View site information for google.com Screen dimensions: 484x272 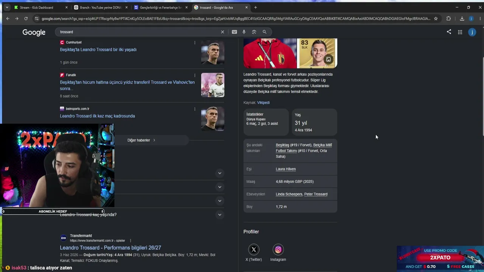[37, 19]
